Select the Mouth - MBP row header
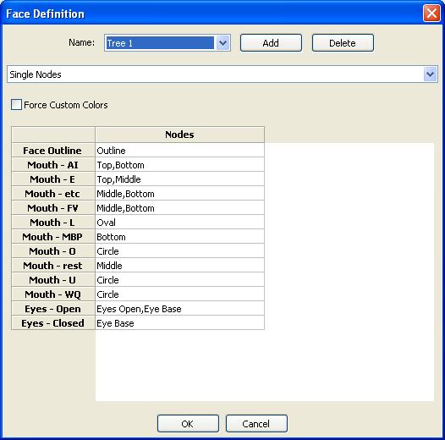 click(52, 237)
